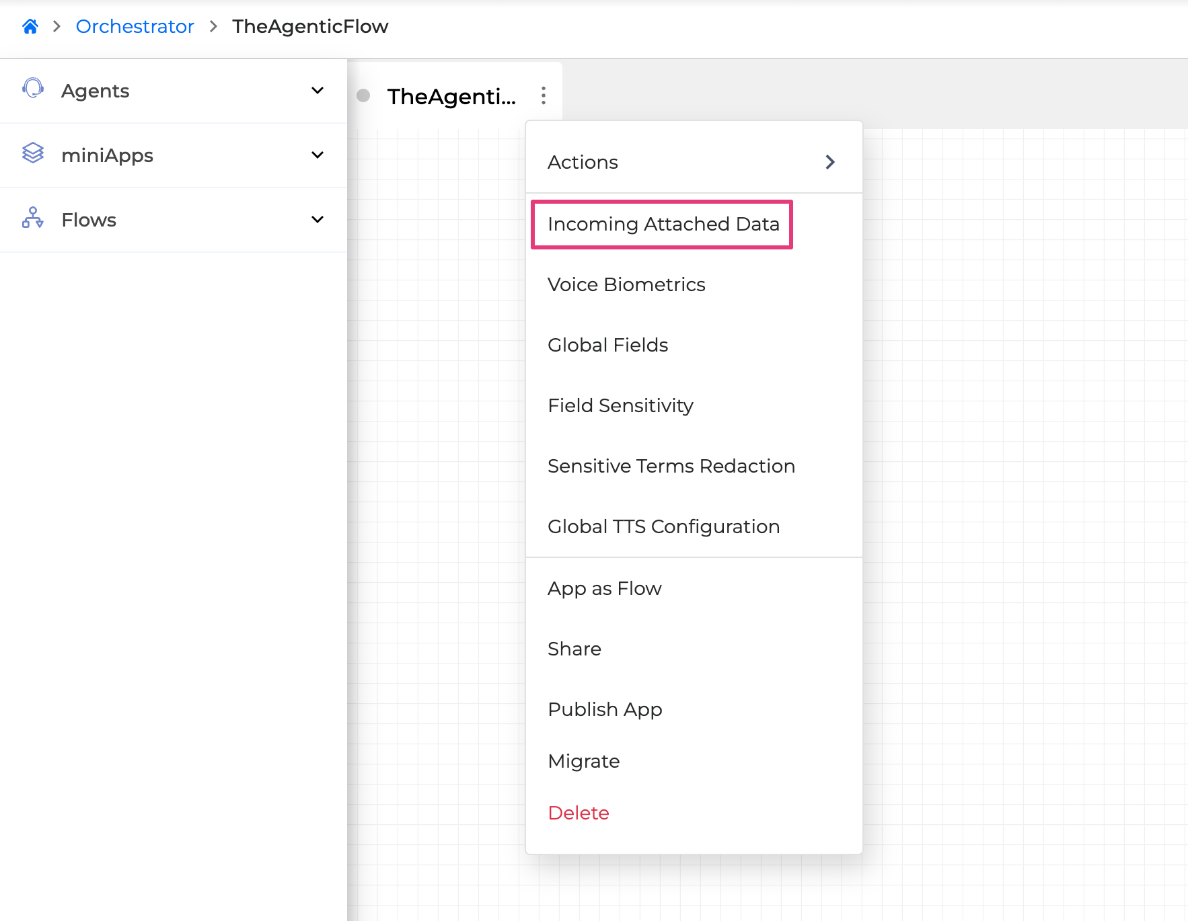Viewport: 1188px width, 921px height.
Task: Expand the miniApps section chevron
Action: point(318,155)
